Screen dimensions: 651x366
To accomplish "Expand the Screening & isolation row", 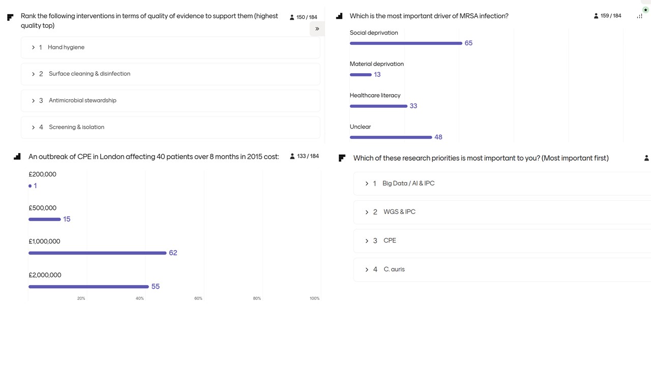I will [33, 128].
